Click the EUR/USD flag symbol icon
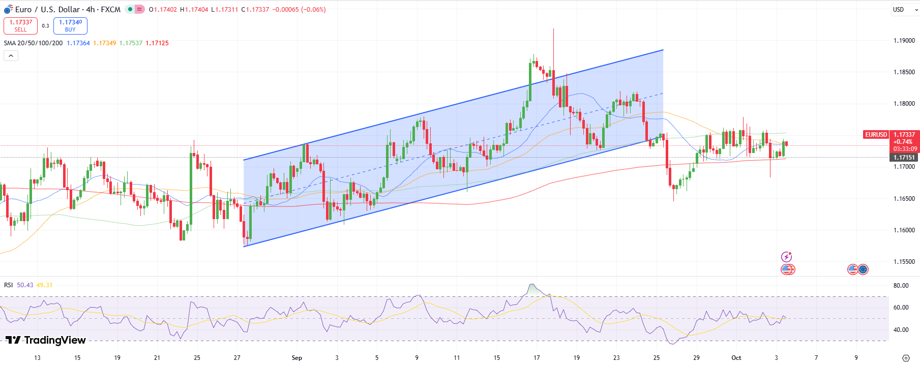 click(8, 9)
